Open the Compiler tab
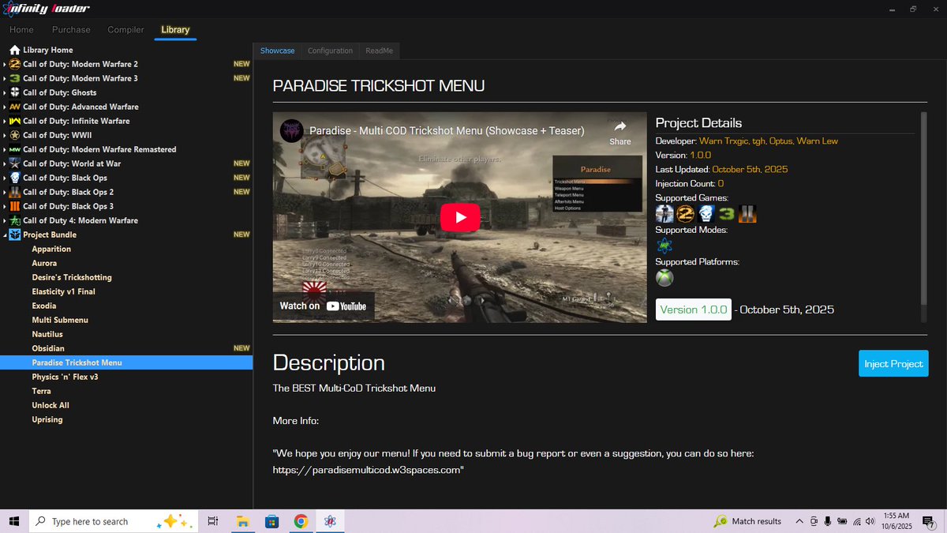 125,30
